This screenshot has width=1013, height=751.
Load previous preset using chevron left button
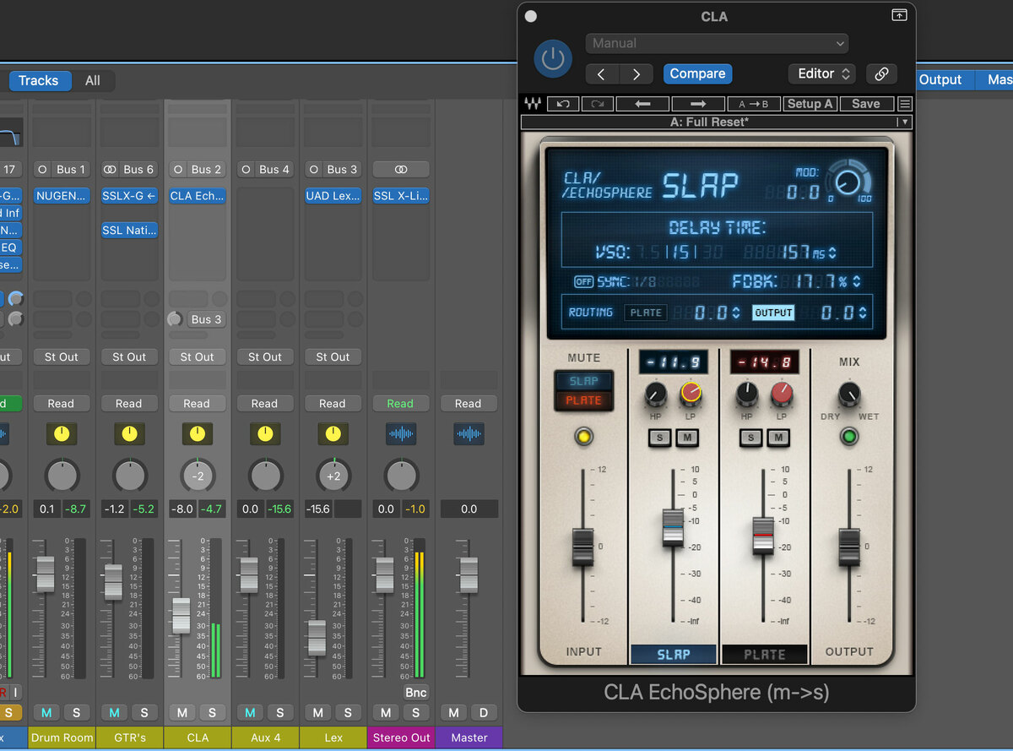pos(601,73)
